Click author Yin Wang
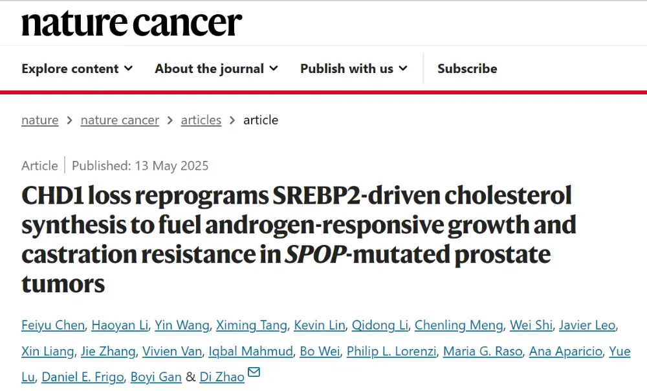This screenshot has width=647, height=391. 182,325
